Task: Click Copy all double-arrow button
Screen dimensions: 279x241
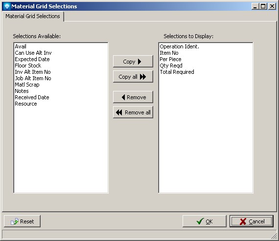Action: 133,77
